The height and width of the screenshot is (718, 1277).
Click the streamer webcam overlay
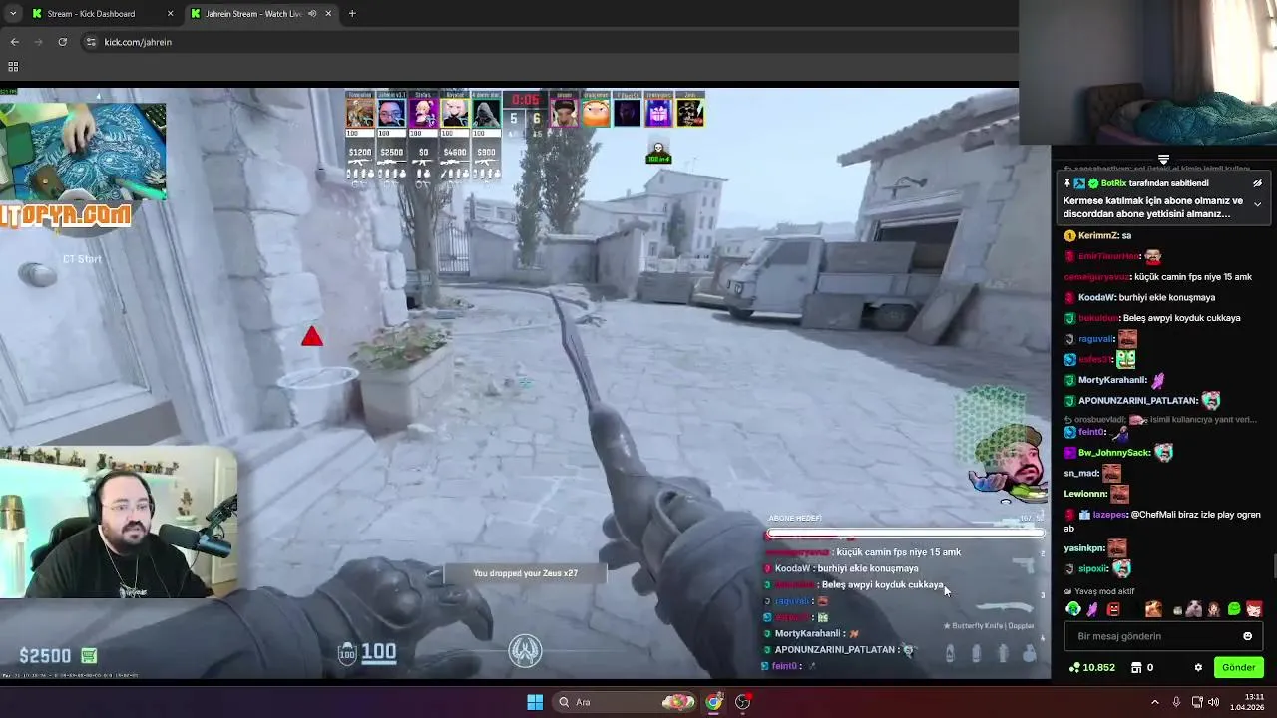(x=119, y=522)
